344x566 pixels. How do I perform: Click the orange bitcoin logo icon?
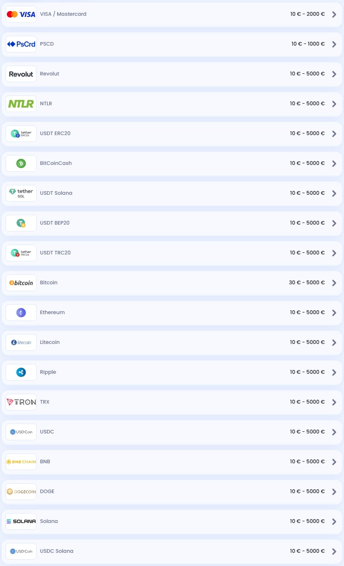[21, 283]
